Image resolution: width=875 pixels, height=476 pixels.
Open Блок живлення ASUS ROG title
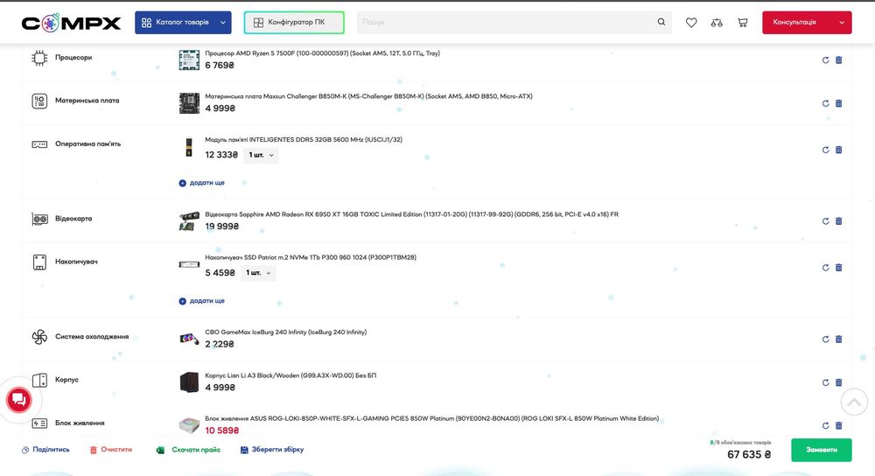coord(432,418)
